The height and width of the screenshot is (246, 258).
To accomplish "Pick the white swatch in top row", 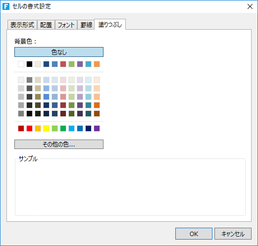I will pos(21,64).
